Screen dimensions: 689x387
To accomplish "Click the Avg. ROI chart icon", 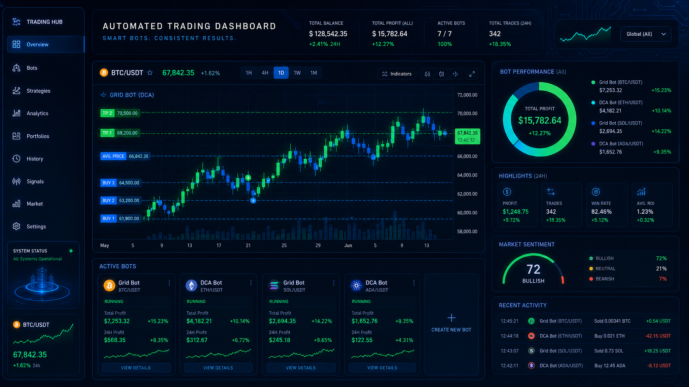I will tap(641, 192).
